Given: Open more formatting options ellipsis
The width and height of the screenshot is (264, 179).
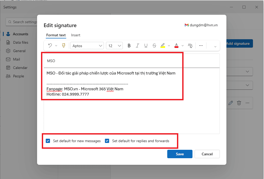Looking at the screenshot, I should (x=201, y=46).
